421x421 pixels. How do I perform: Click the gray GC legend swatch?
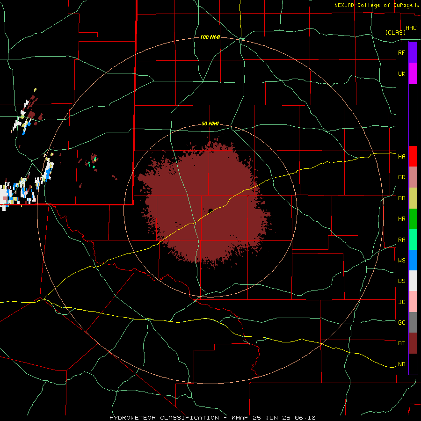point(413,322)
